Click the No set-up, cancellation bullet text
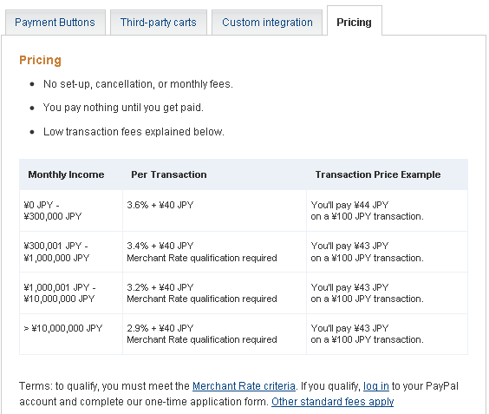 [x=138, y=84]
